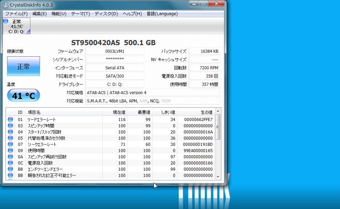The height and width of the screenshot is (209, 340).
Task: Click the power on count field 358 回
Action: [x=204, y=76]
